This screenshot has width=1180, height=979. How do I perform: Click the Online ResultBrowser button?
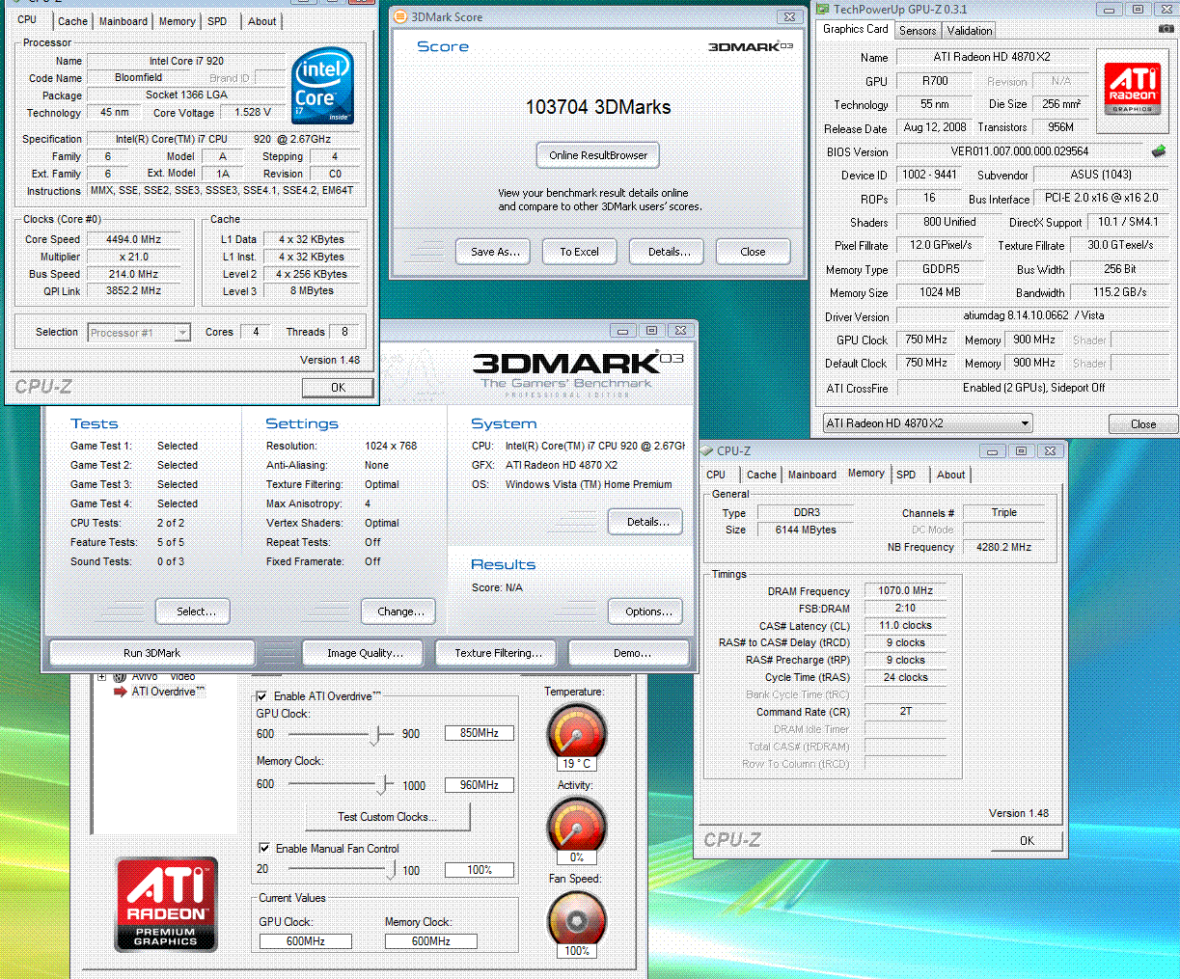click(598, 155)
